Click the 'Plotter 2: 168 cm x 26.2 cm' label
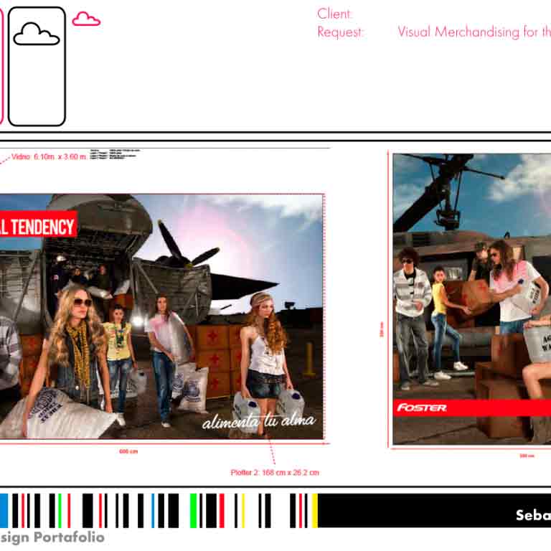This screenshot has height=551, width=551. click(x=275, y=473)
